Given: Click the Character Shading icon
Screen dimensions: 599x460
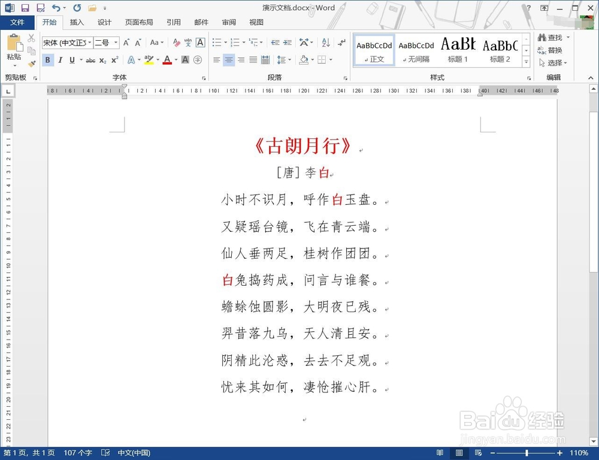Looking at the screenshot, I should tap(185, 60).
